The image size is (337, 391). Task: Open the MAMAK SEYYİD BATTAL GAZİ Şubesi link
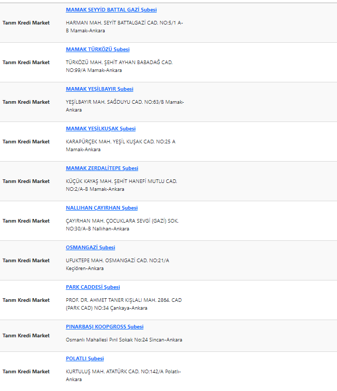tap(111, 10)
